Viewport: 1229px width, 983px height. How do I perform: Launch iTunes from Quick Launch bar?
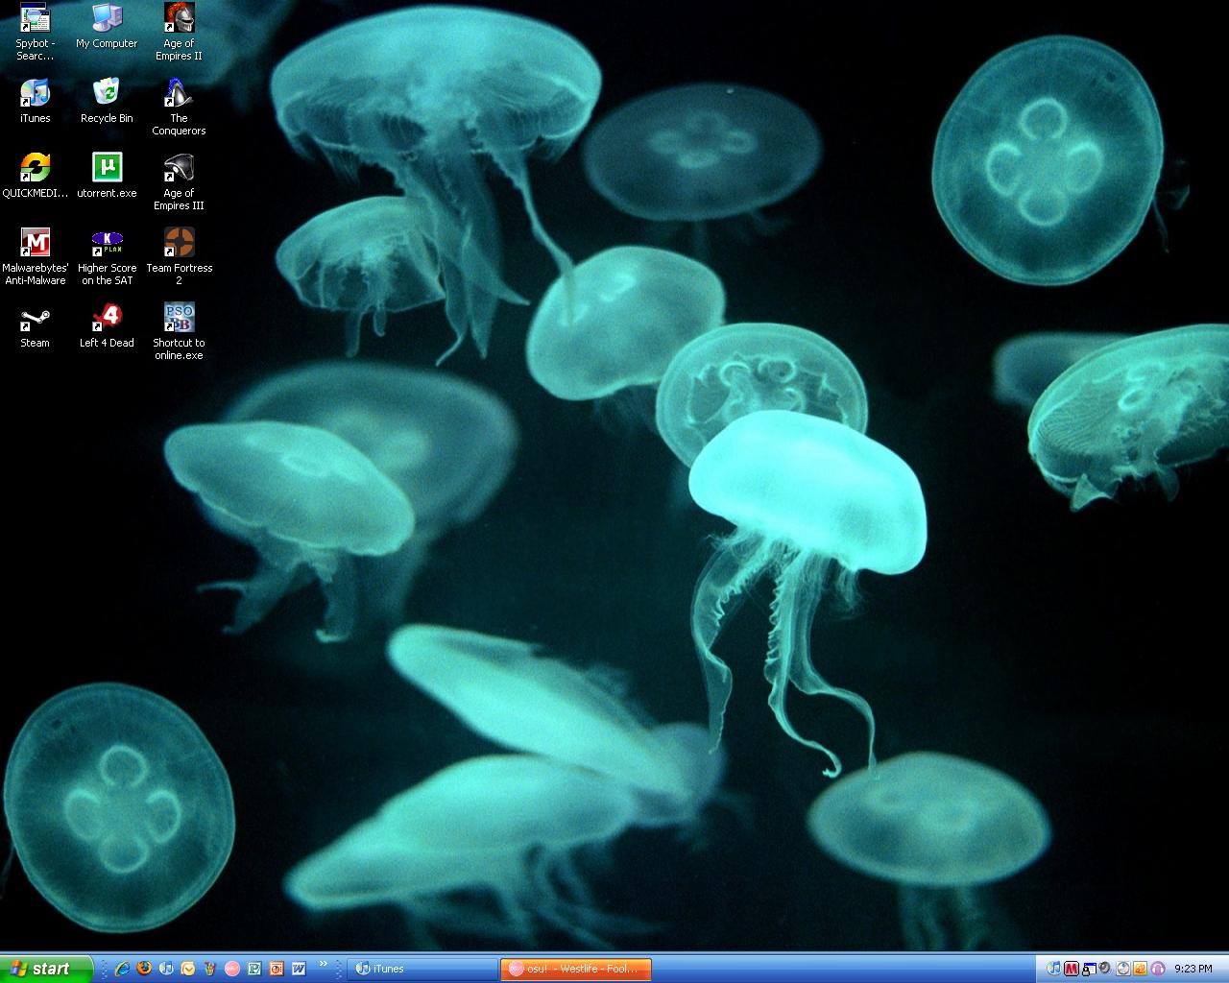click(x=166, y=969)
